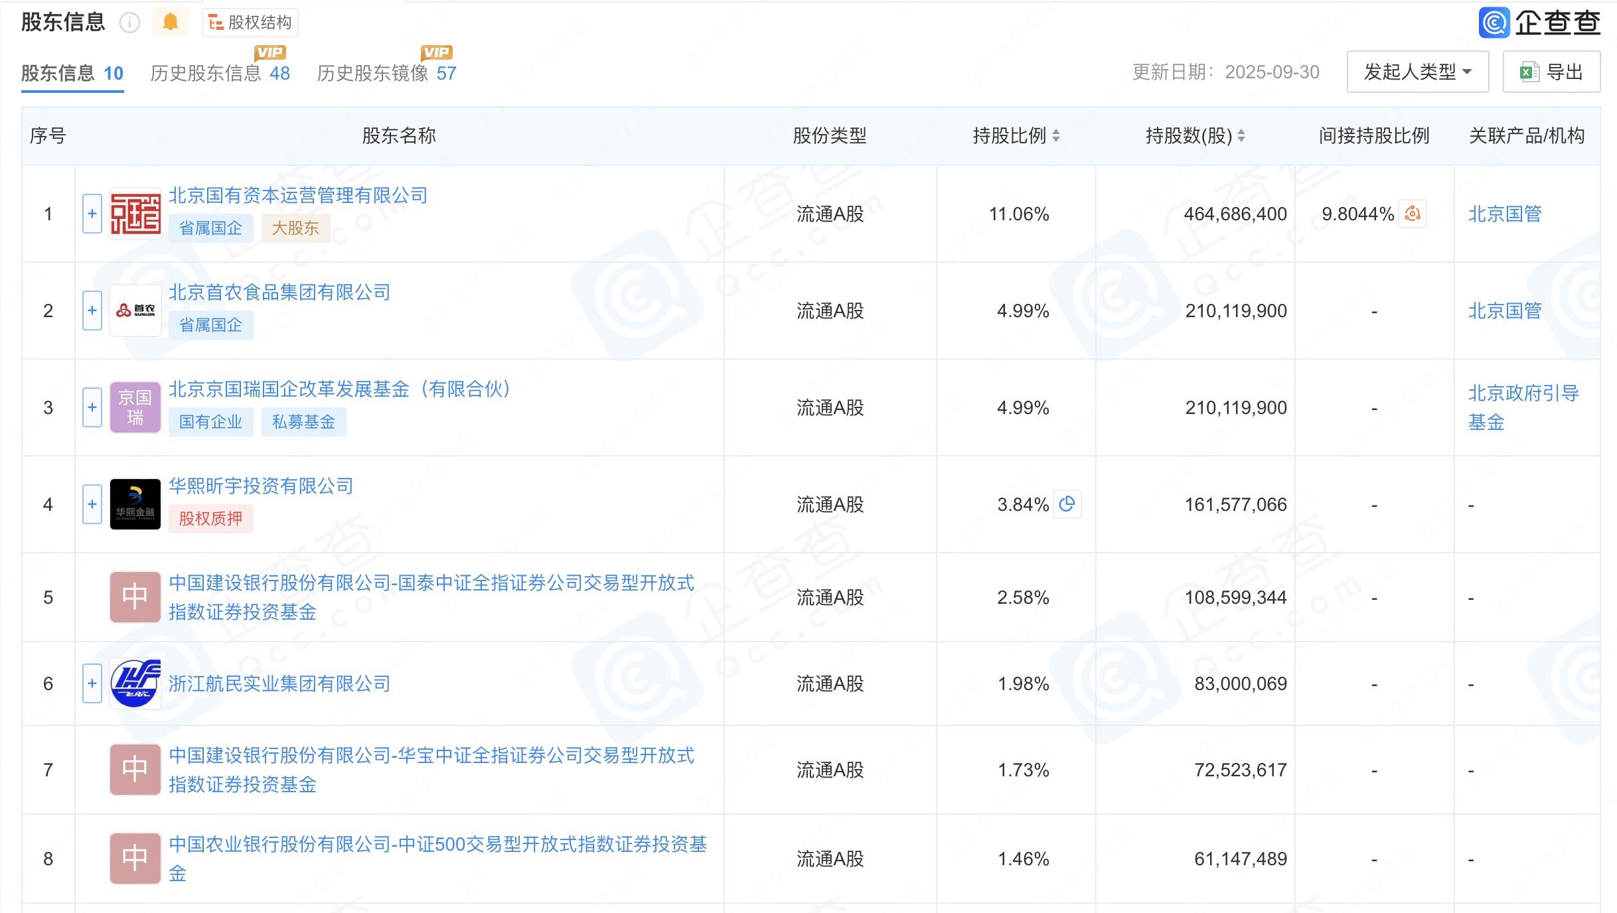Click the pie chart icon next to 3.84%
This screenshot has height=913, width=1617.
1067,504
